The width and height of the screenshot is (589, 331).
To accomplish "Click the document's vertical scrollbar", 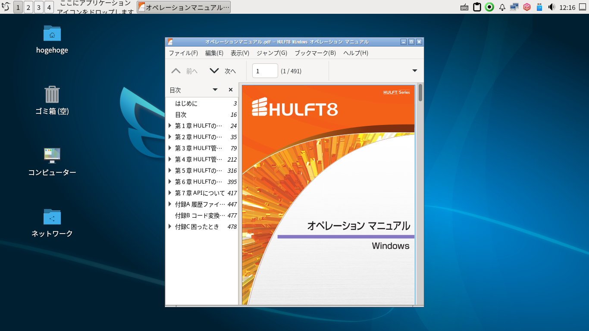I will point(420,194).
